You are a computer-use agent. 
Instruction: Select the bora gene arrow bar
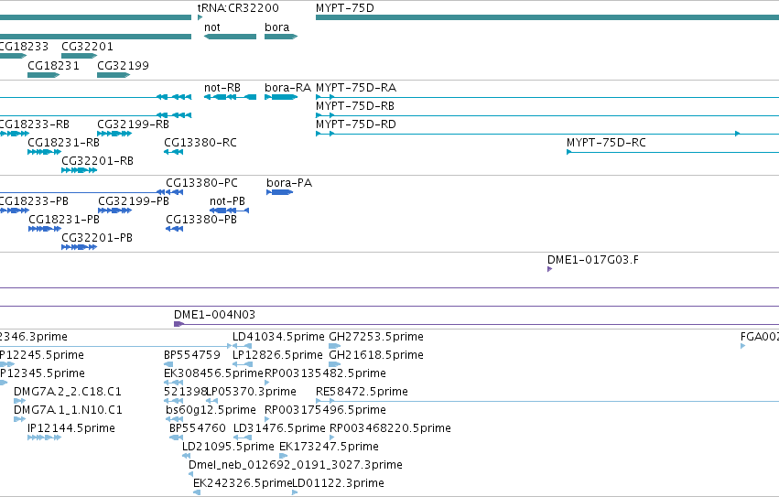coord(281,37)
